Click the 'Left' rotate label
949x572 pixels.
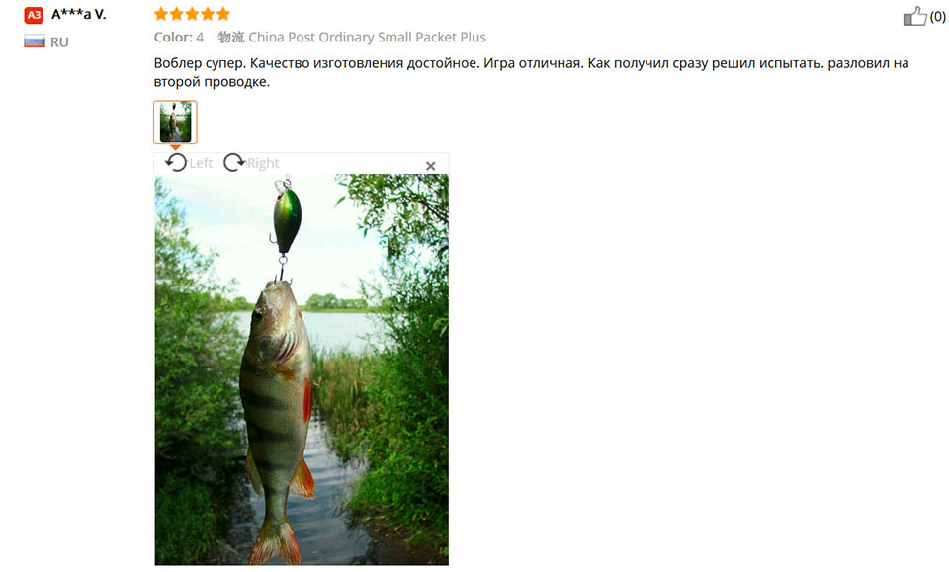[201, 163]
